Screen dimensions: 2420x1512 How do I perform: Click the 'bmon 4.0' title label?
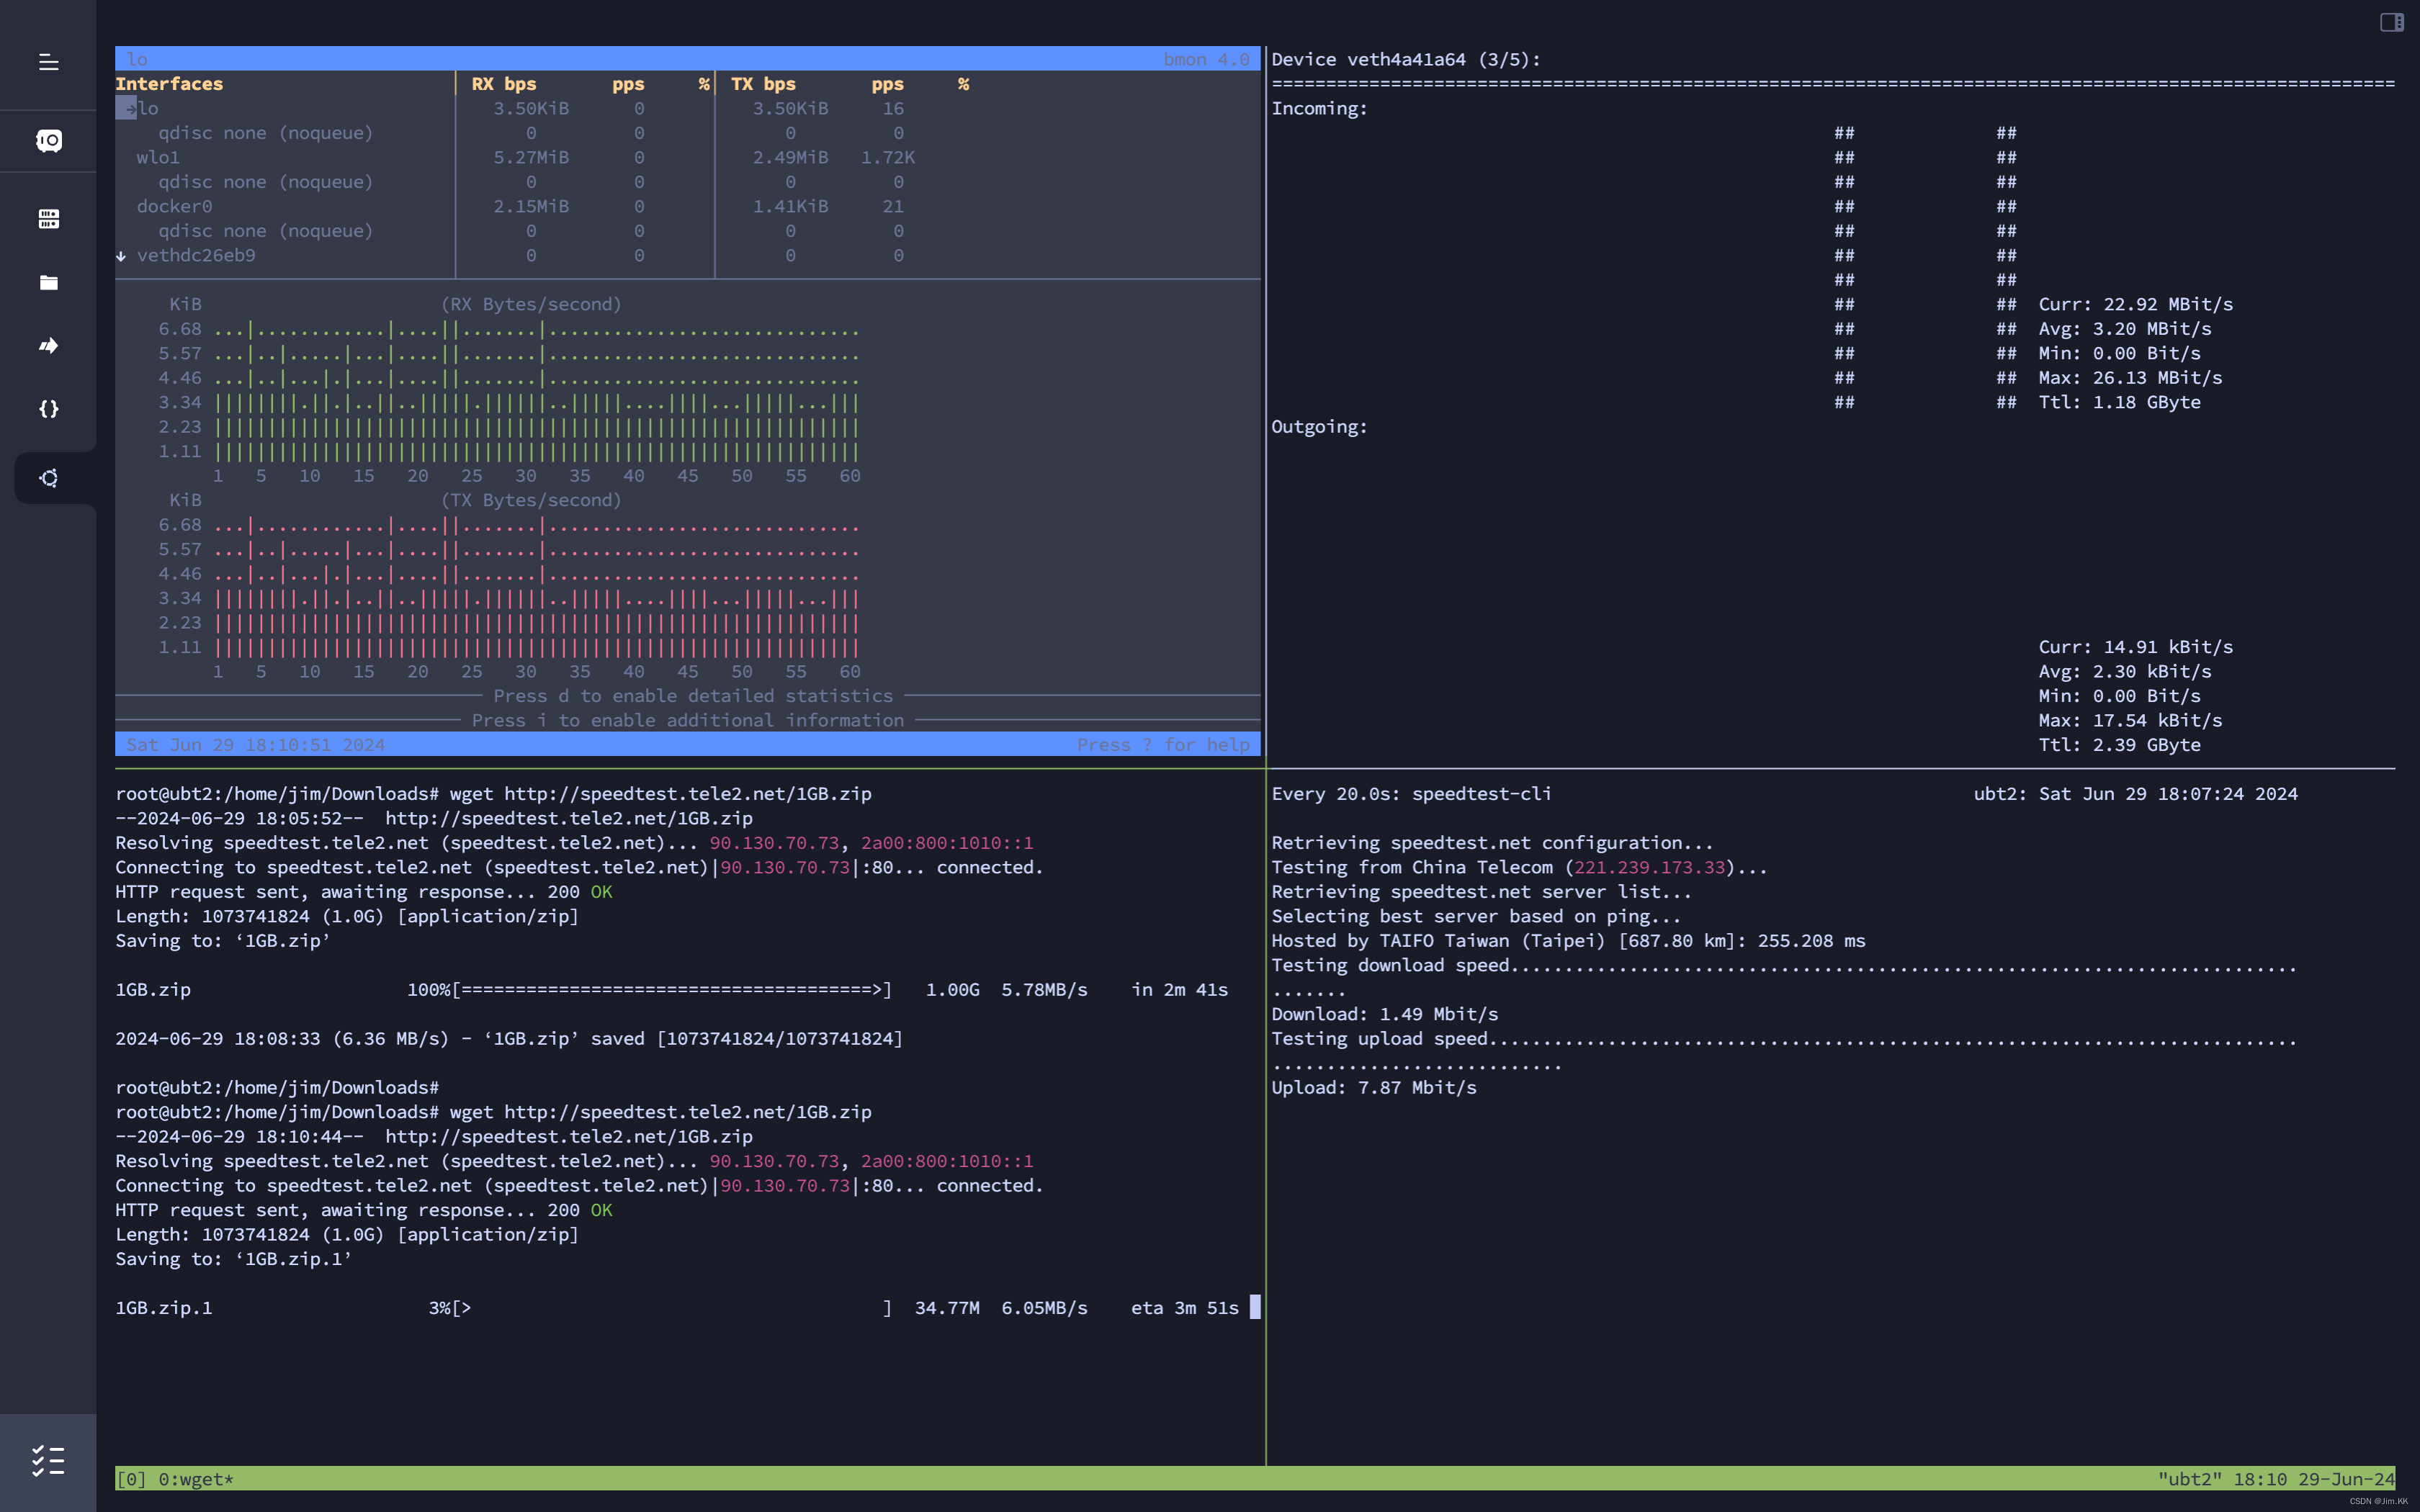1206,59
